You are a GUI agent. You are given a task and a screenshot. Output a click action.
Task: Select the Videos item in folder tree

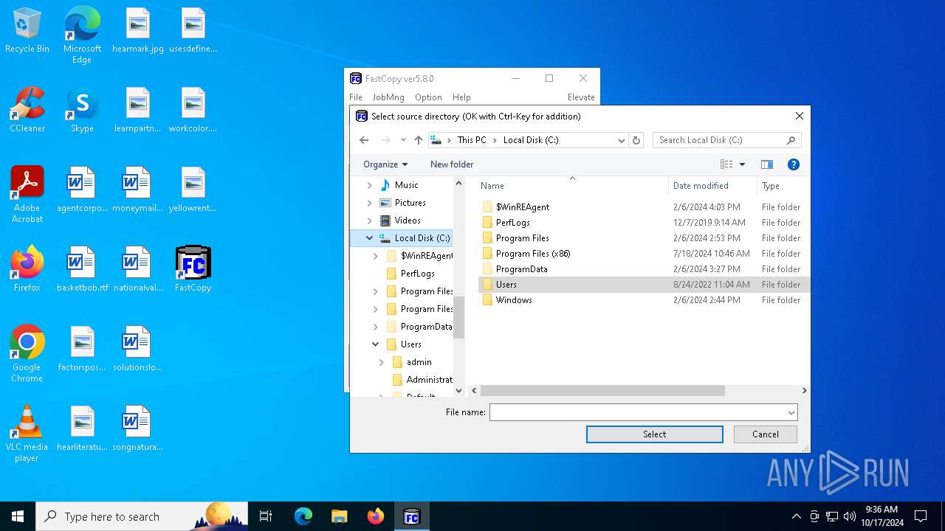[x=408, y=221]
